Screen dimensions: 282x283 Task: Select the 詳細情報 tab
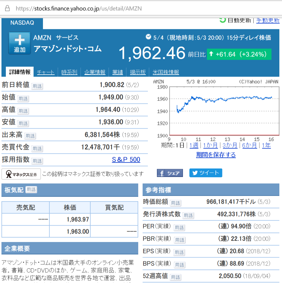coord(20,72)
